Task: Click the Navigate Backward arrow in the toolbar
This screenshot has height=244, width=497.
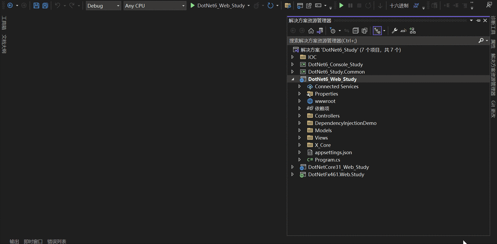Action: [10, 5]
